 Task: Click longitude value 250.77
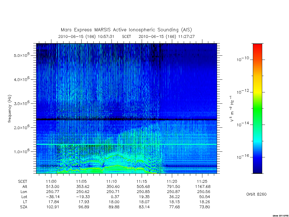click(53, 192)
